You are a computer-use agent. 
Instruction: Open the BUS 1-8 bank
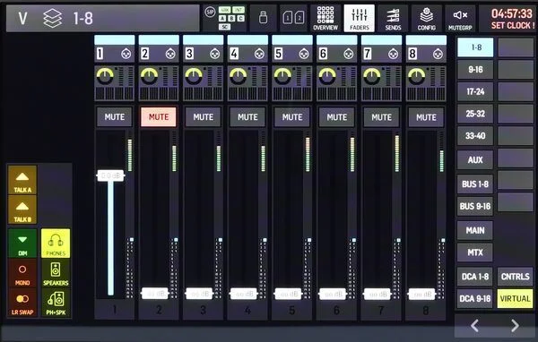(475, 184)
